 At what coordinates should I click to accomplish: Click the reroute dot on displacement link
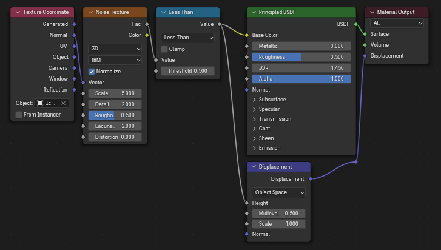pyautogui.click(x=356, y=162)
